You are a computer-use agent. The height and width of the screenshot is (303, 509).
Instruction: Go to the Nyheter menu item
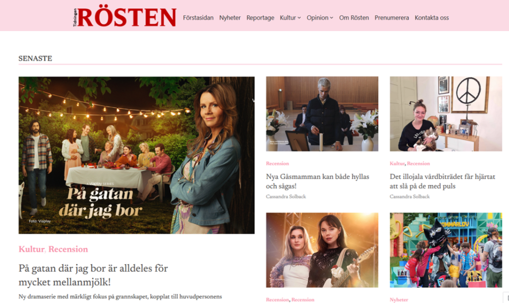230,18
